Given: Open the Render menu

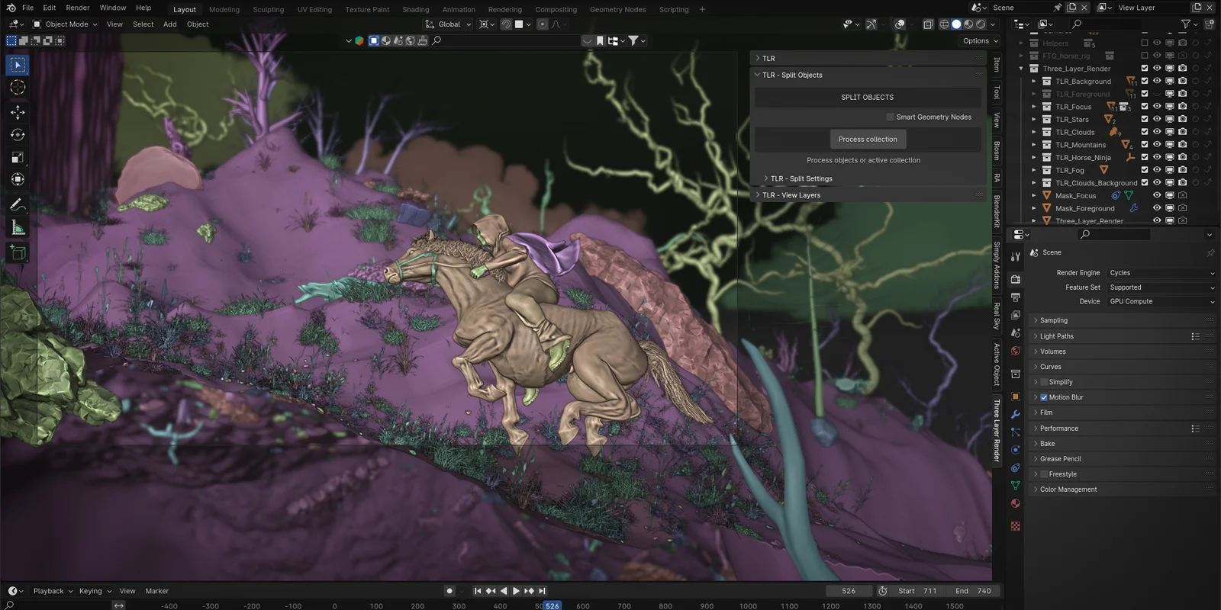Looking at the screenshot, I should [x=78, y=8].
